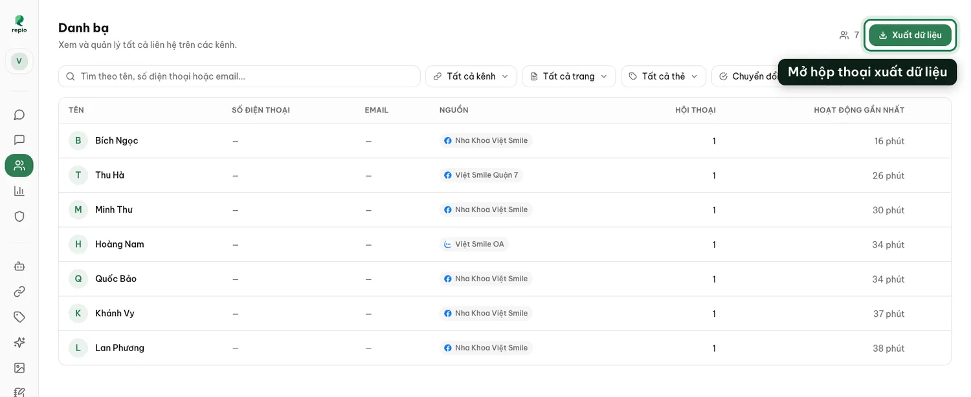
Task: Click the "Nguồn" column header
Action: click(x=454, y=110)
